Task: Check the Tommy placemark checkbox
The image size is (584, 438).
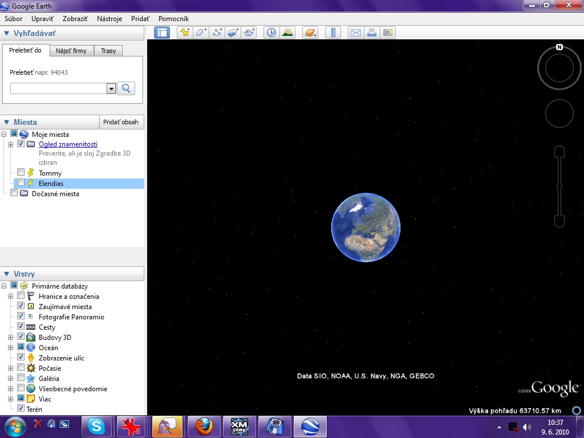Action: [21, 172]
